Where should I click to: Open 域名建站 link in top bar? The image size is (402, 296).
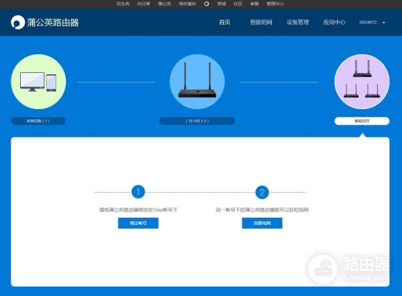pyautogui.click(x=188, y=4)
